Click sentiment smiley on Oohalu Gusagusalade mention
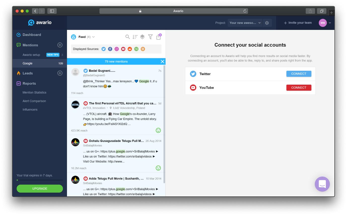 (x=158, y=168)
